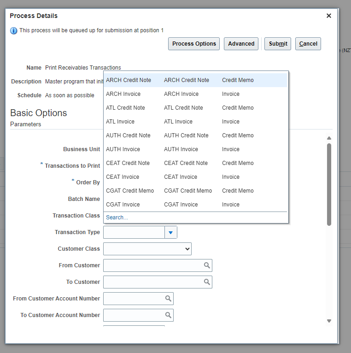Screen dimensions: 351x353
Task: Click the Transaction Class label
Action: pos(76,216)
